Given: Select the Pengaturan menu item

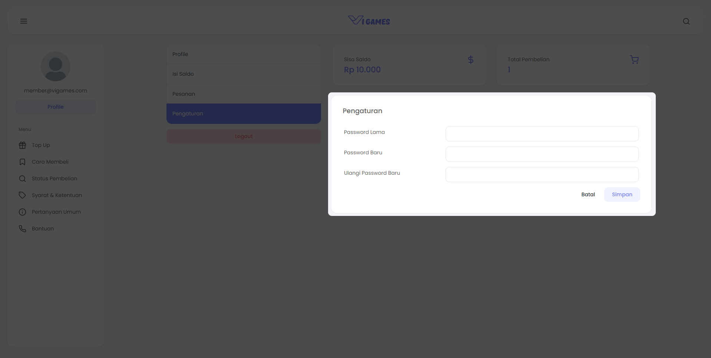Looking at the screenshot, I should click(x=244, y=114).
